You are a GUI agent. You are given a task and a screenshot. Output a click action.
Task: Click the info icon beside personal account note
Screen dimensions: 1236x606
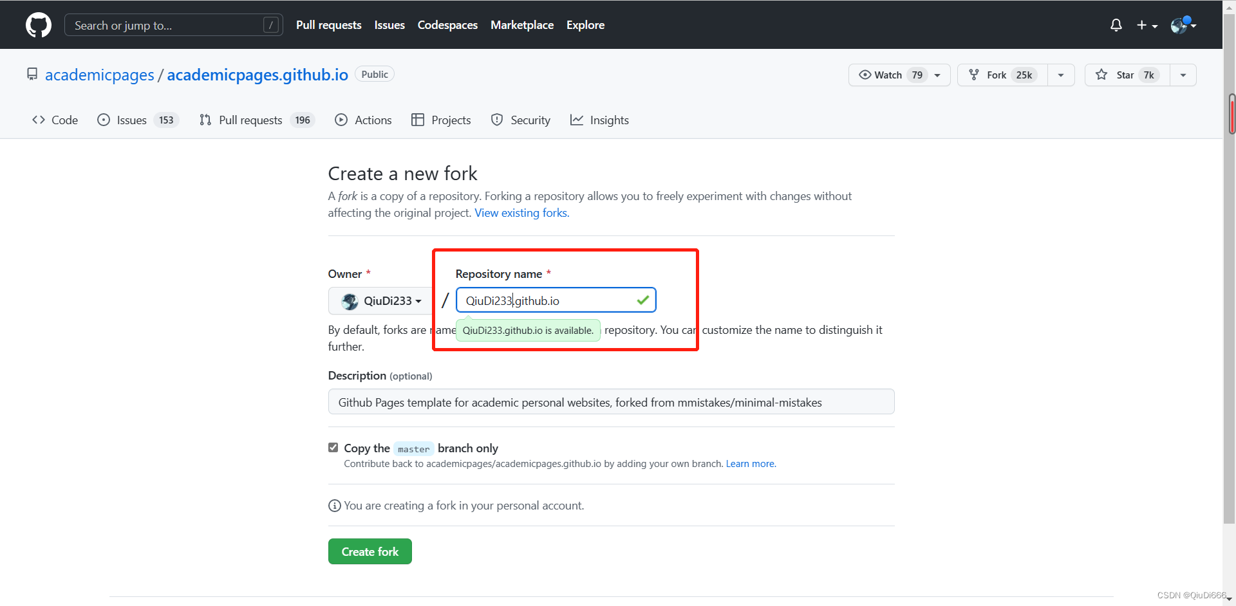pyautogui.click(x=335, y=506)
